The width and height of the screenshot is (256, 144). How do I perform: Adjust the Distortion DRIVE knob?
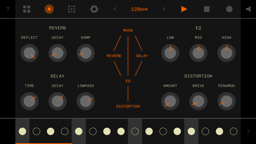[198, 101]
